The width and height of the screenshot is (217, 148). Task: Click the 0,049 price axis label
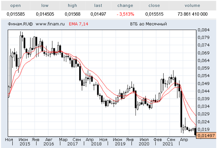point(204,83)
